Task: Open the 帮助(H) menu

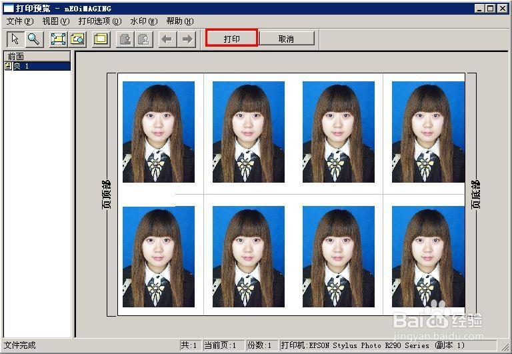Action: (180, 21)
